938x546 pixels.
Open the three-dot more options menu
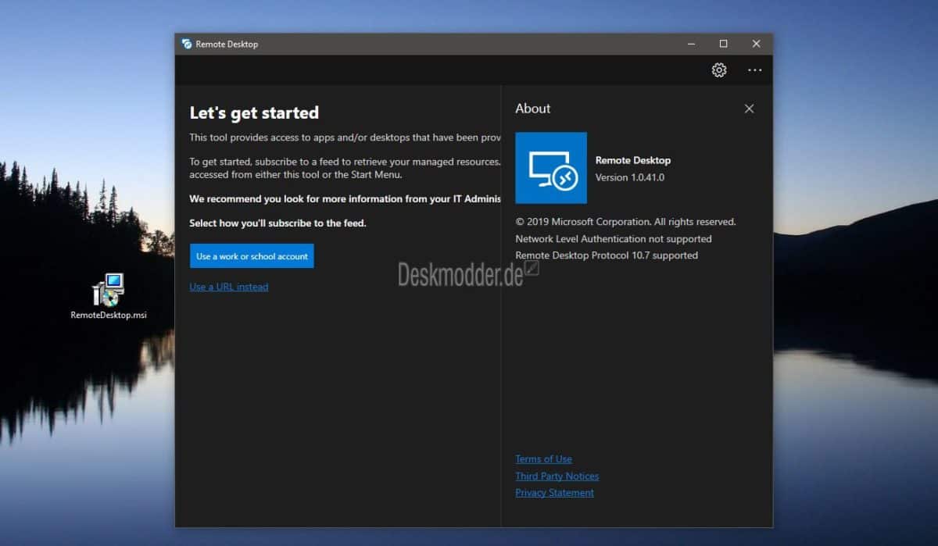(754, 70)
